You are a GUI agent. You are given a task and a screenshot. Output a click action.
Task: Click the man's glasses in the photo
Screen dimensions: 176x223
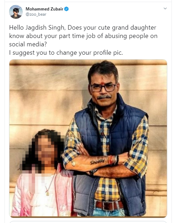(x=104, y=87)
